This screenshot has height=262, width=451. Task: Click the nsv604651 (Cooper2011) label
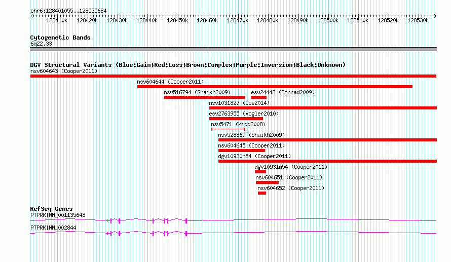point(289,177)
